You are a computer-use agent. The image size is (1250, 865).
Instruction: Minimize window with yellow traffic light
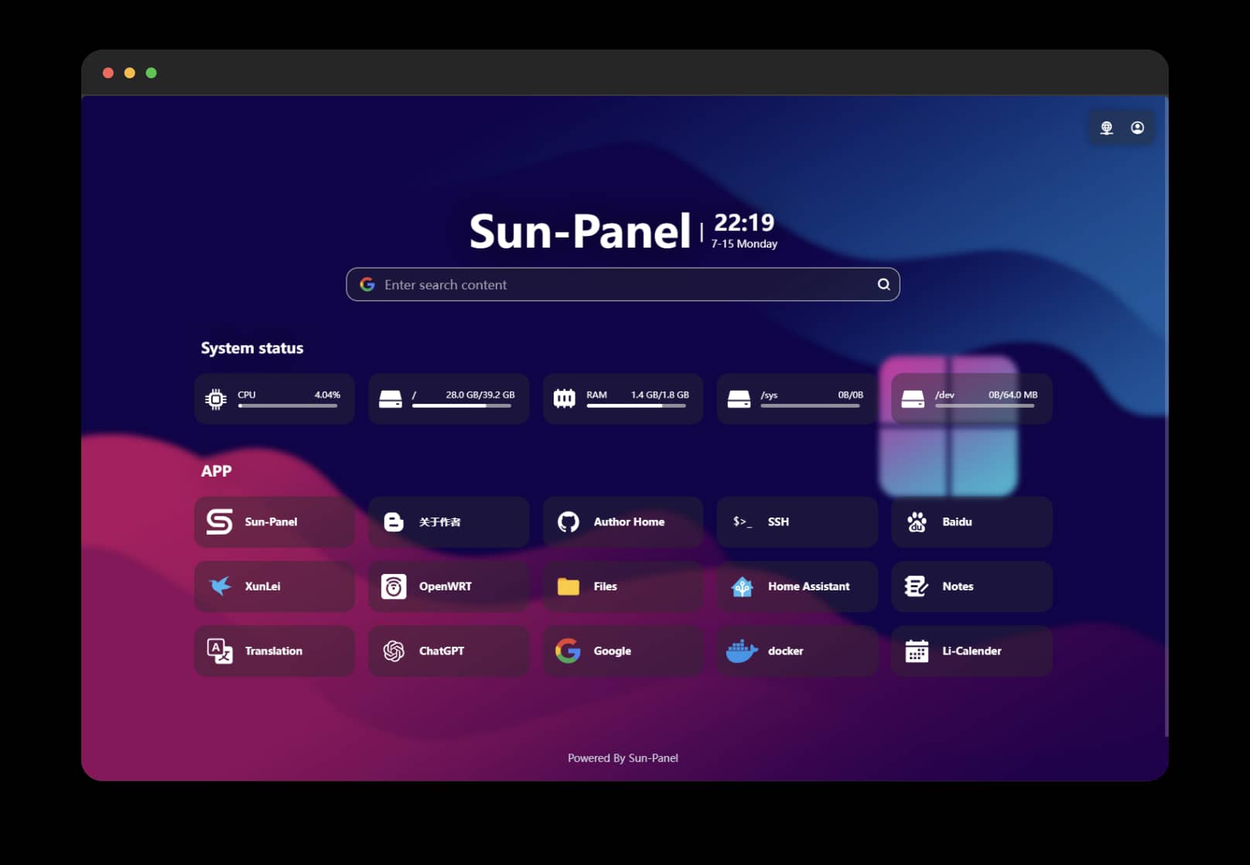(x=130, y=73)
